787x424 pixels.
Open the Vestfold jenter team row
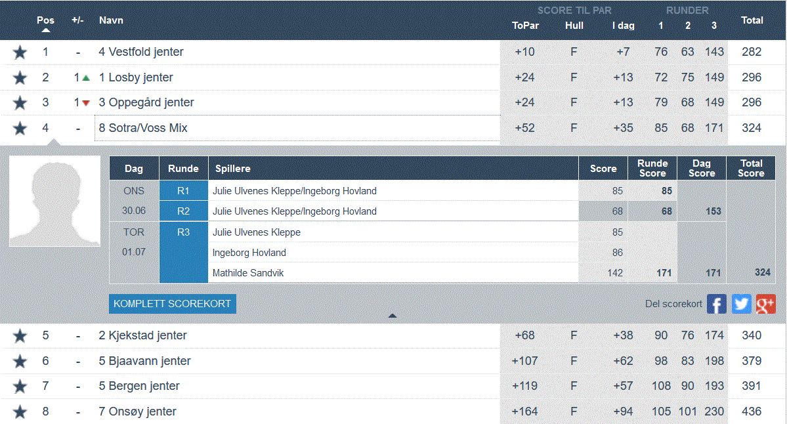point(141,52)
